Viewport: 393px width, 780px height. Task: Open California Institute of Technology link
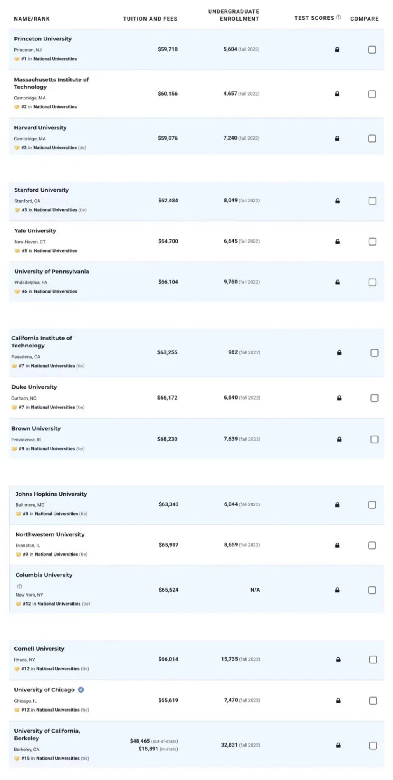pos(42,342)
